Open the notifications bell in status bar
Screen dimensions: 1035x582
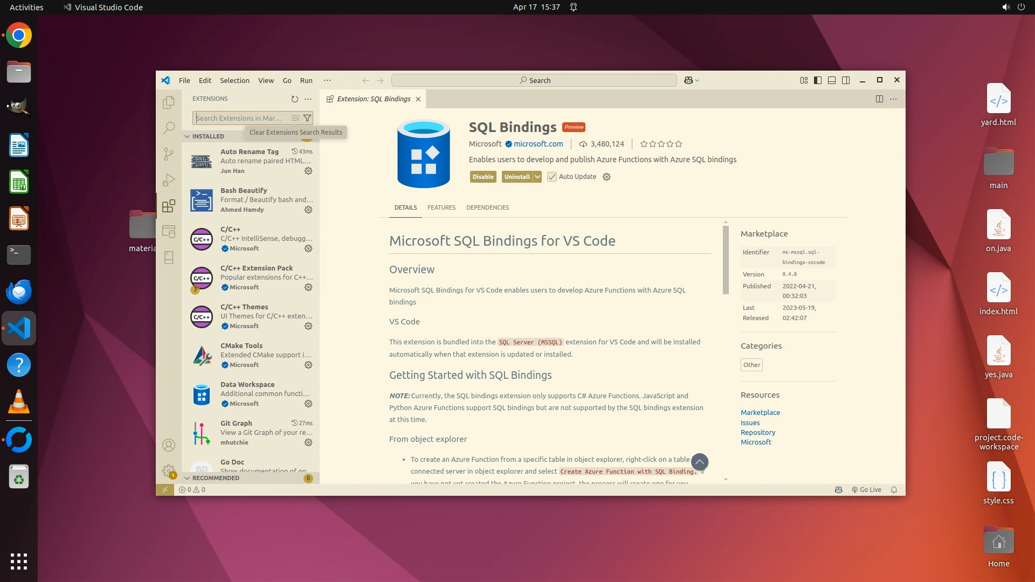(894, 490)
